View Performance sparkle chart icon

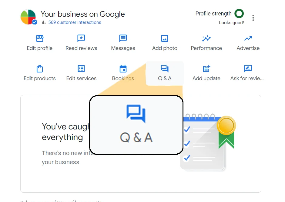(x=206, y=38)
